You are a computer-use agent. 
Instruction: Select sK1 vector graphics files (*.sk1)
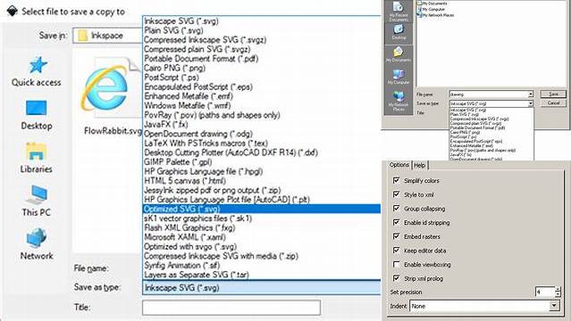[x=261, y=218]
